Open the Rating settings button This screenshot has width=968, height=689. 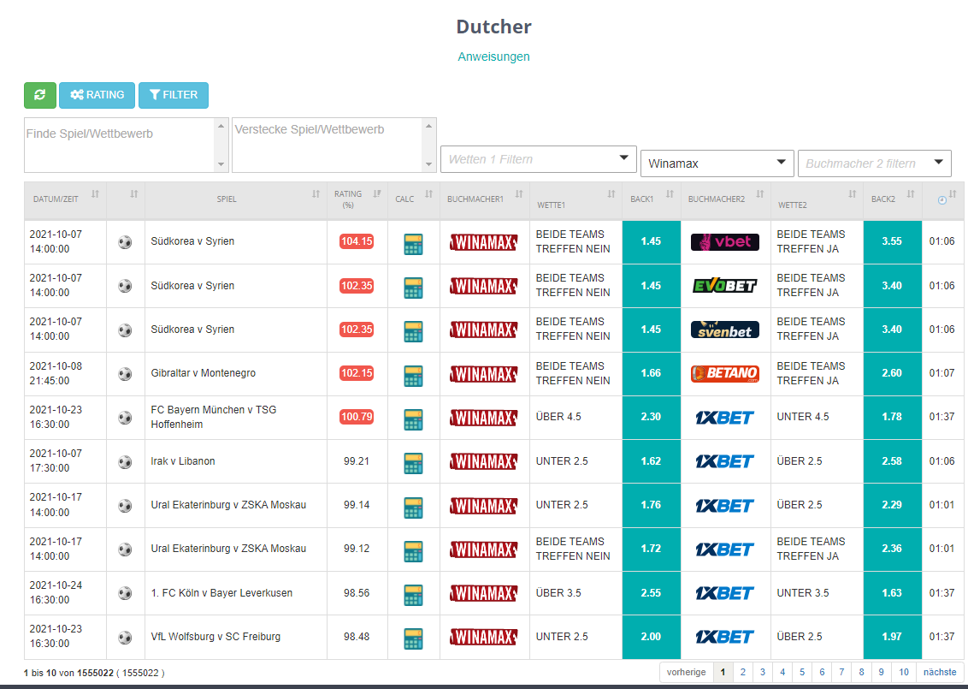click(97, 95)
